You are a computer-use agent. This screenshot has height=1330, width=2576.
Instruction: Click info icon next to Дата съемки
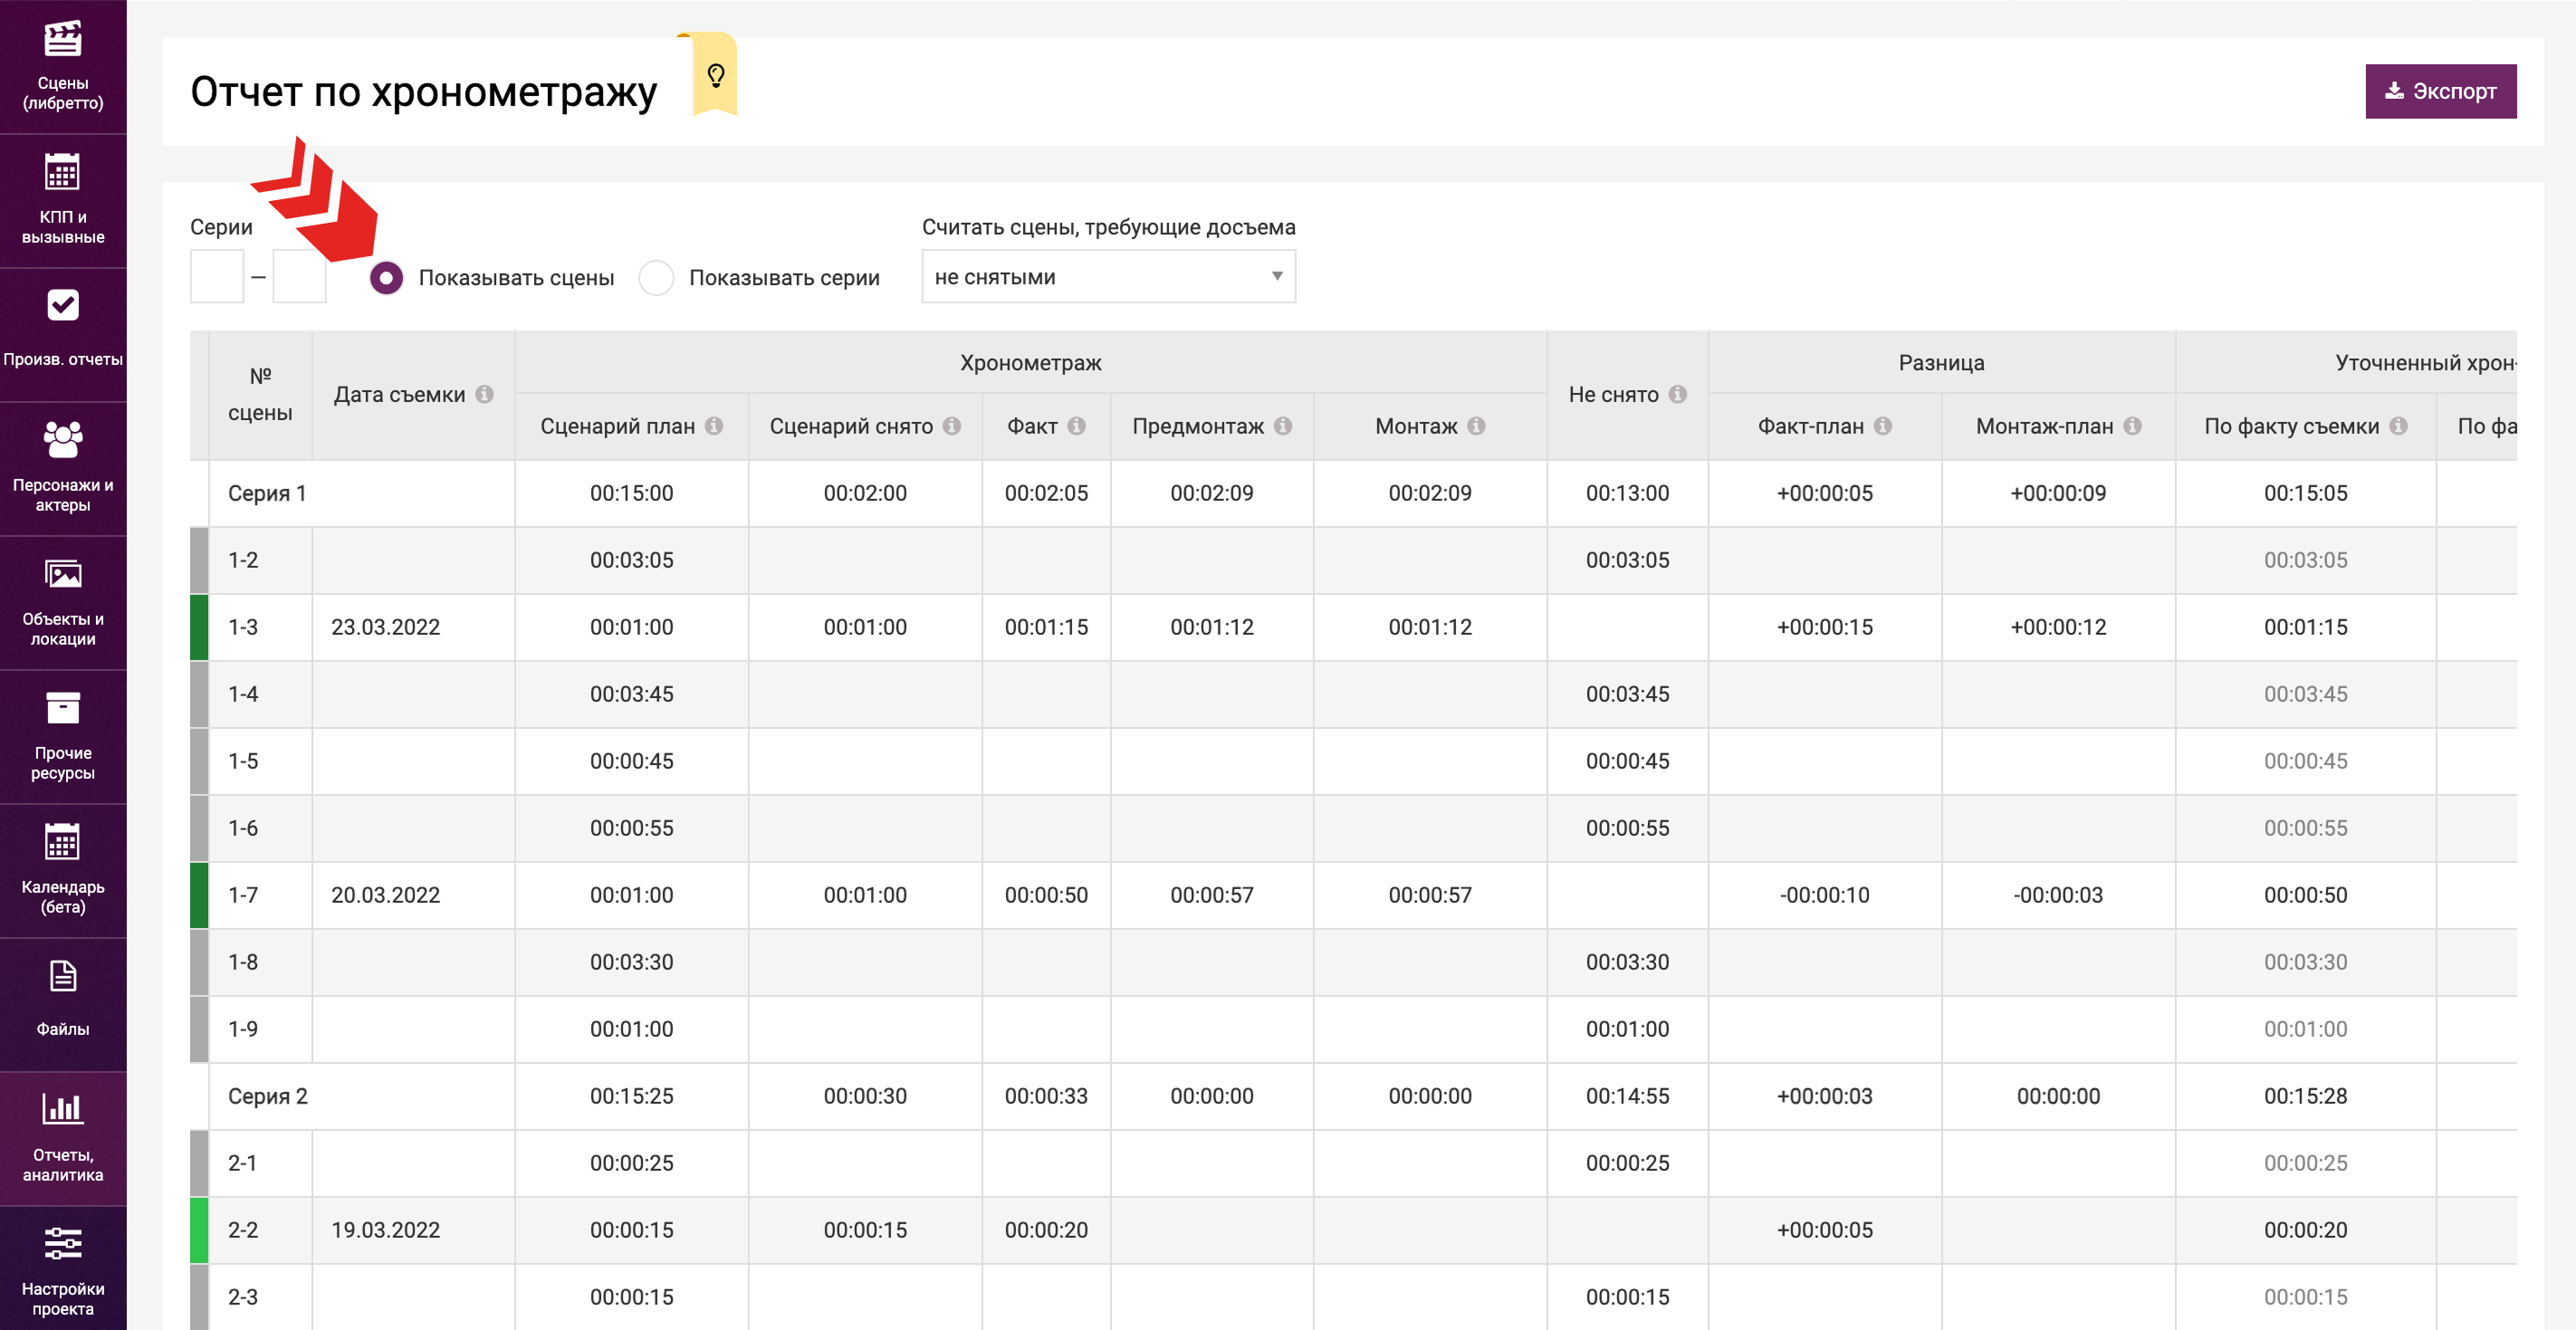click(485, 394)
